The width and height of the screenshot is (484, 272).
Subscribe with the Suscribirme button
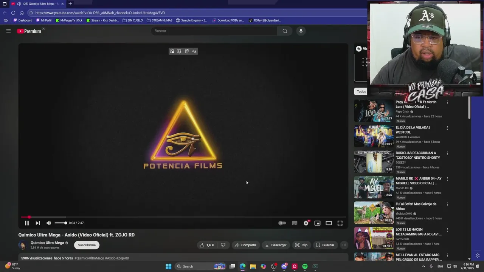[87, 245]
